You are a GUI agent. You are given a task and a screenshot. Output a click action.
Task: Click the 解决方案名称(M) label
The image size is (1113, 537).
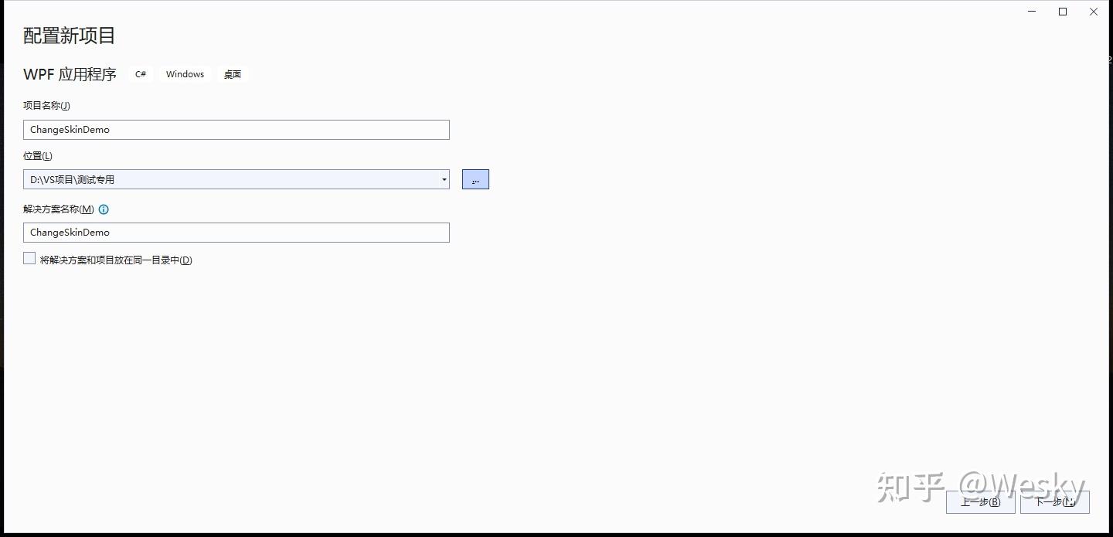click(x=59, y=209)
